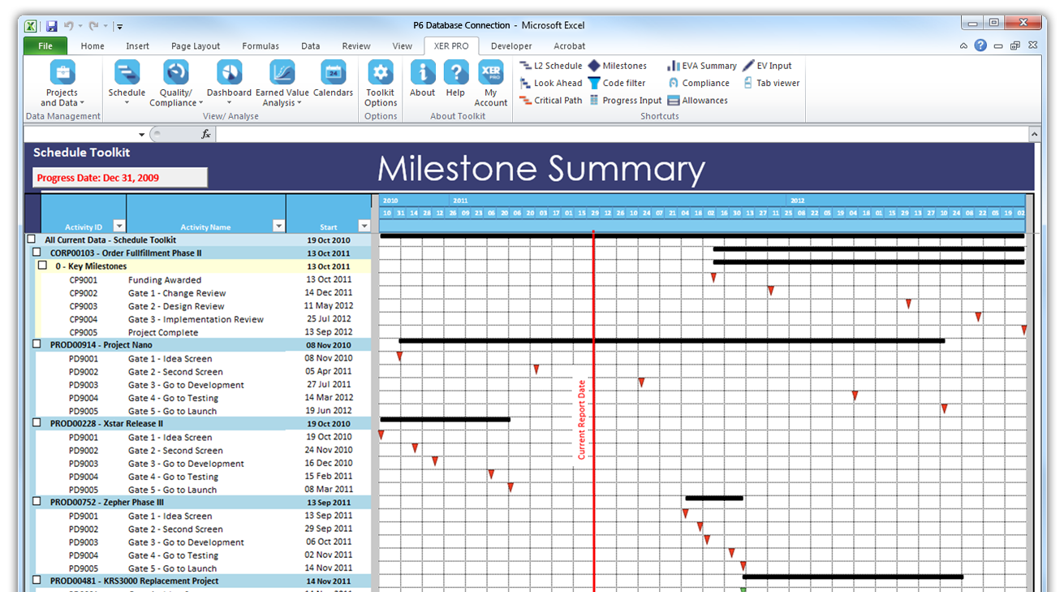This screenshot has width=1064, height=592.
Task: Click the Current Report Date red line
Action: point(593,410)
